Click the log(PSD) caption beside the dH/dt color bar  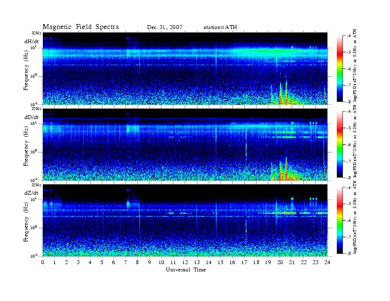[355, 66]
